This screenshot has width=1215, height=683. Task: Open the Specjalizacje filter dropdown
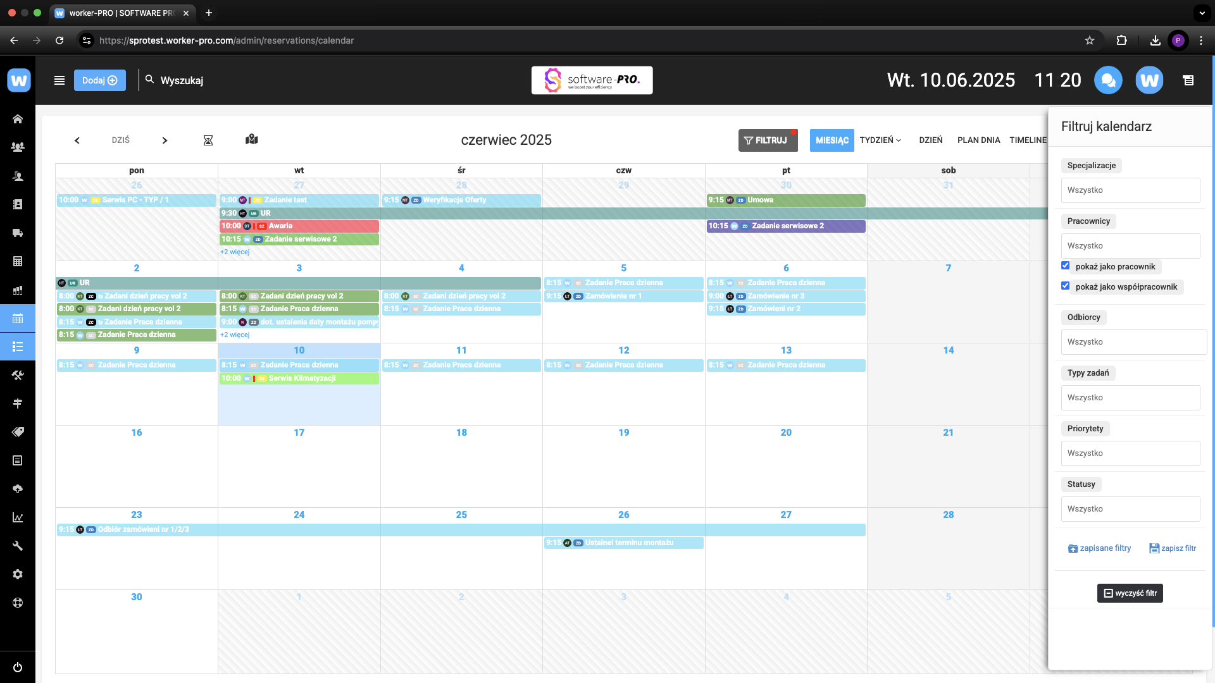(1130, 190)
